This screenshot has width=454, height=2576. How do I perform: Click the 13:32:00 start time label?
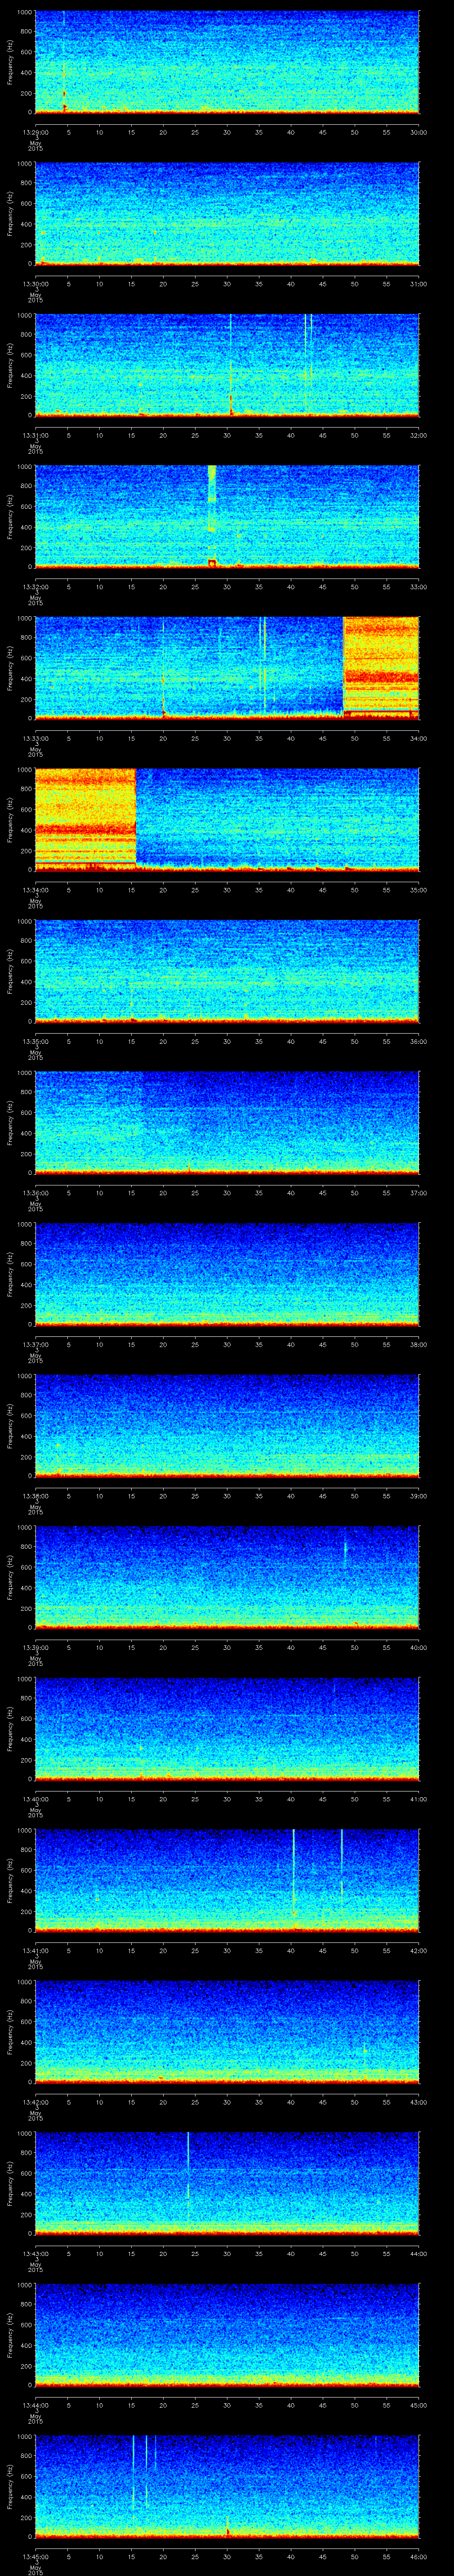pos(35,587)
